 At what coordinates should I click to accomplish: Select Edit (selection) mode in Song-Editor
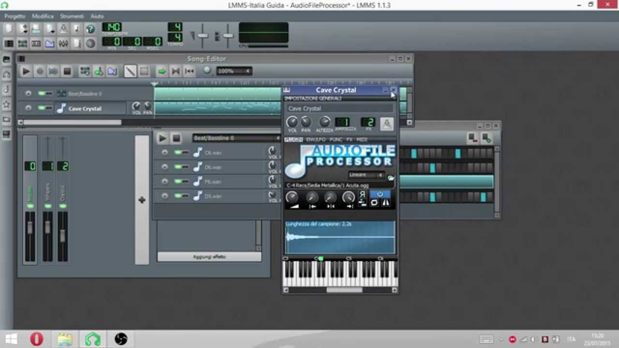(144, 71)
